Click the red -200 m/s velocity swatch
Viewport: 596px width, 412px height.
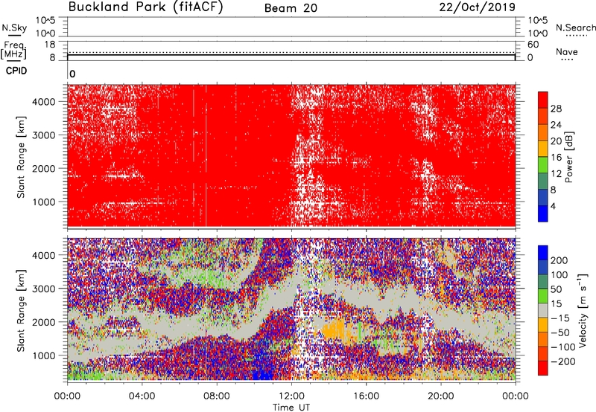[x=543, y=368]
